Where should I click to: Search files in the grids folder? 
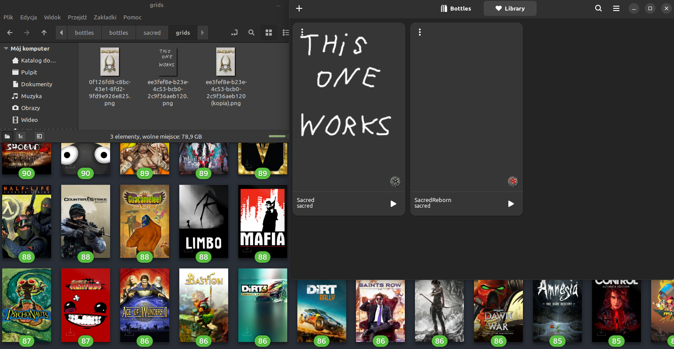(251, 33)
